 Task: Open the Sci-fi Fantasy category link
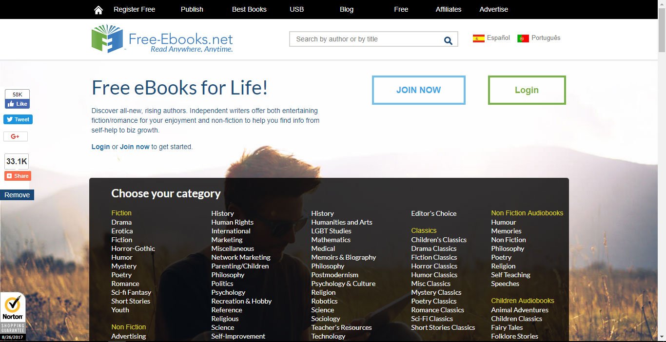click(x=131, y=292)
